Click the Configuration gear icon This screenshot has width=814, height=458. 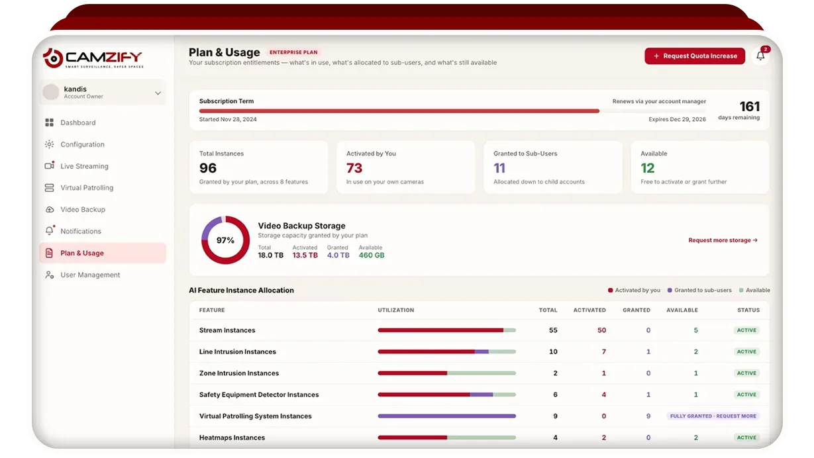coord(49,144)
